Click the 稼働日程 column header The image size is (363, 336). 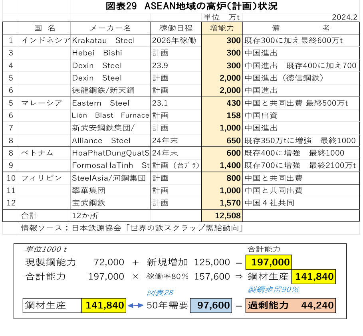coord(176,28)
